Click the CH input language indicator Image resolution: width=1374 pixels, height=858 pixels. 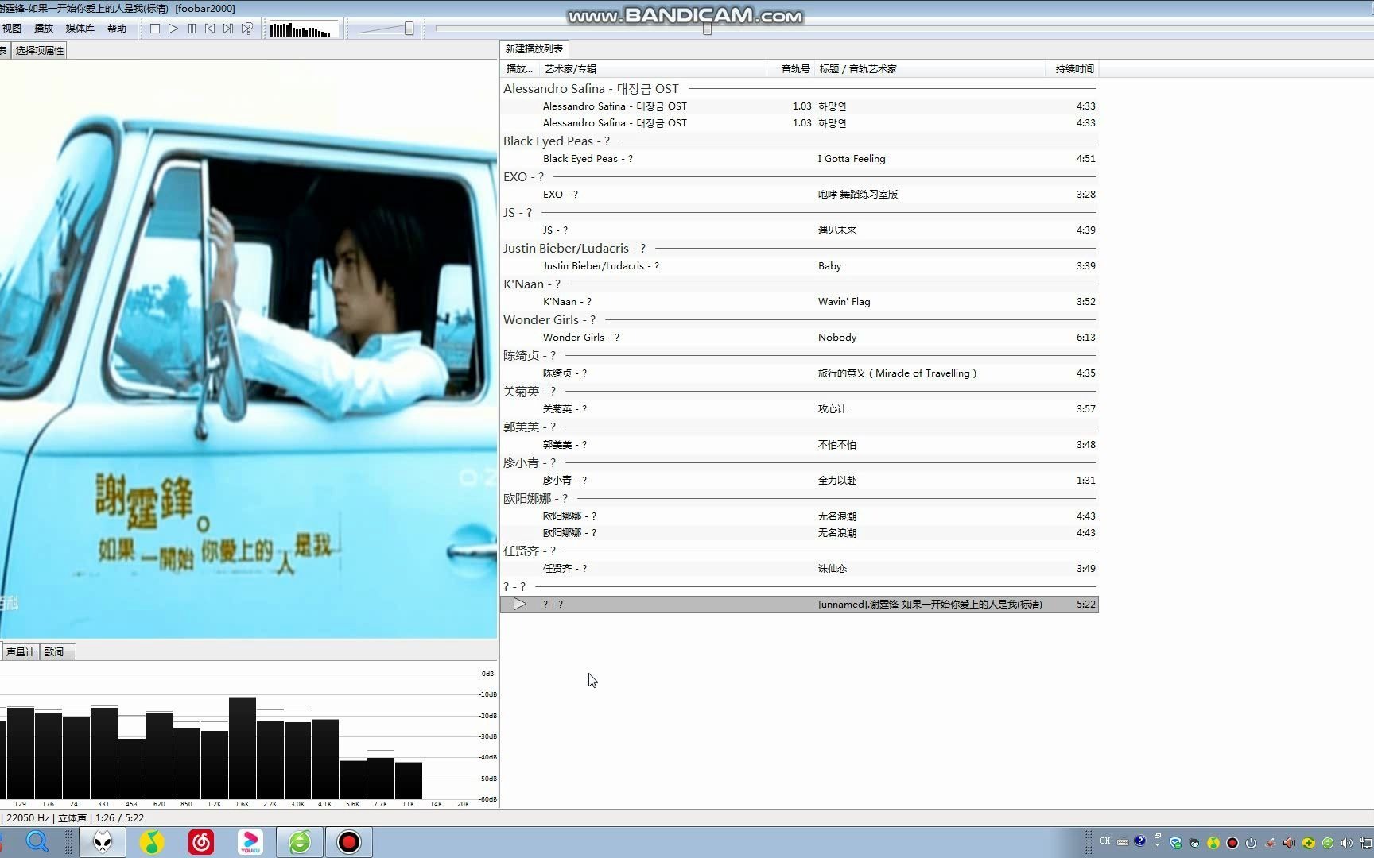[1105, 841]
